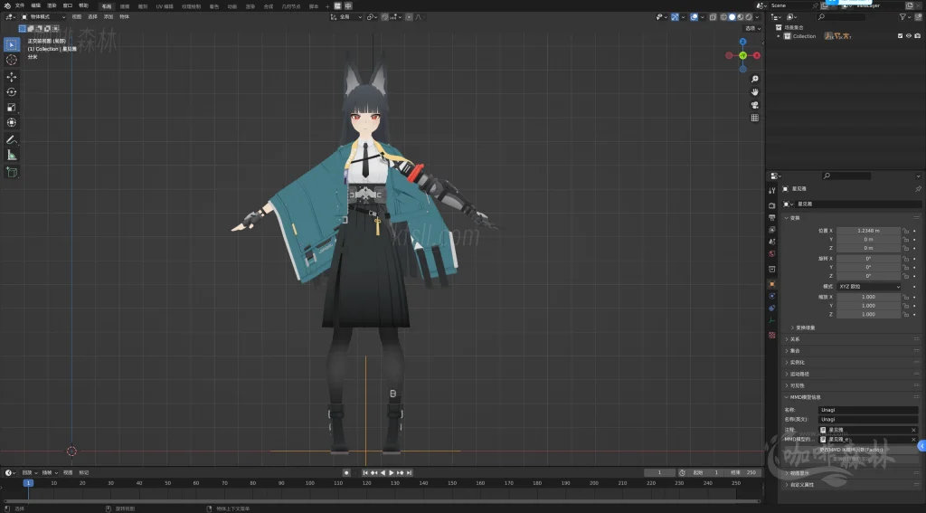Viewport: 926px width, 513px height.
Task: Select the Scale tool
Action: (x=11, y=107)
